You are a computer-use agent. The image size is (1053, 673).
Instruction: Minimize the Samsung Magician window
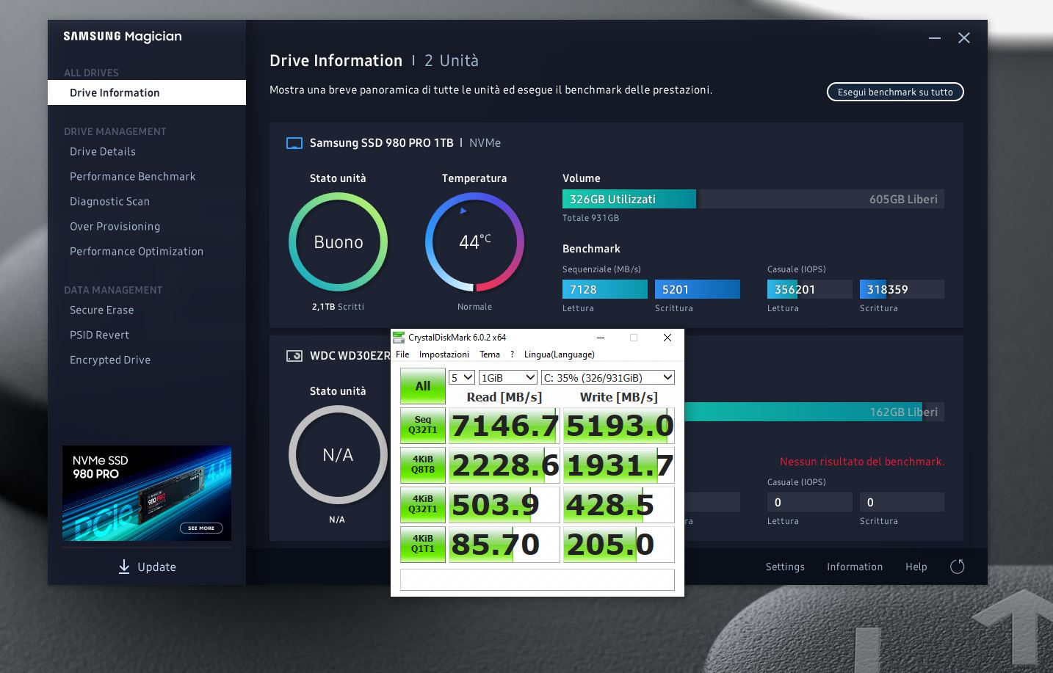click(x=935, y=38)
